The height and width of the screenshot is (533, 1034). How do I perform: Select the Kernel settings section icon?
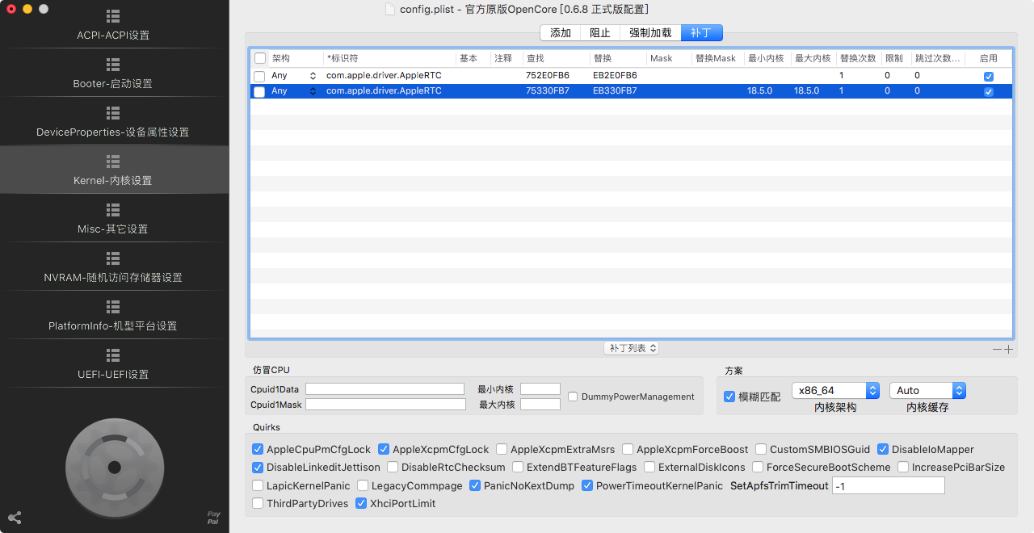point(113,162)
